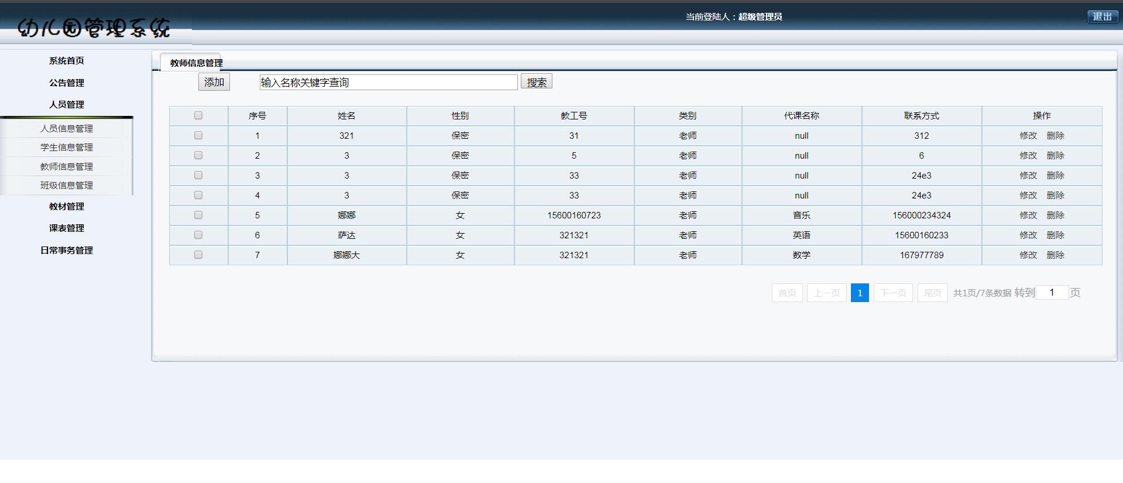
Task: Click the 添加 add button
Action: [x=214, y=82]
